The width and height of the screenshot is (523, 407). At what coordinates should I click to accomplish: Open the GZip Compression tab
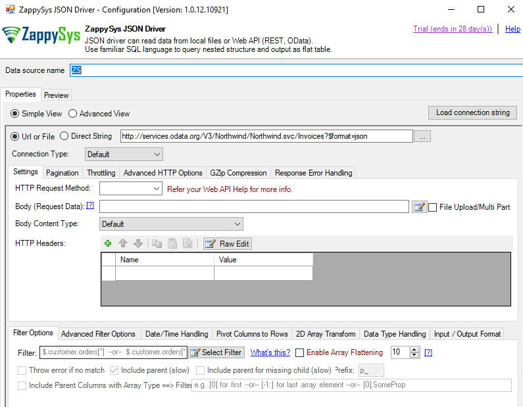point(238,173)
